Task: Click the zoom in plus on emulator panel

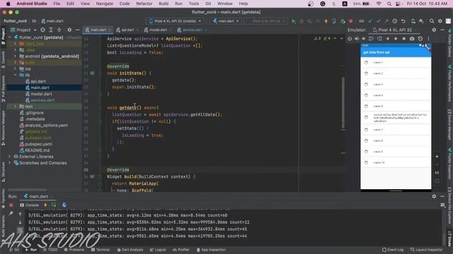Action: [437, 157]
